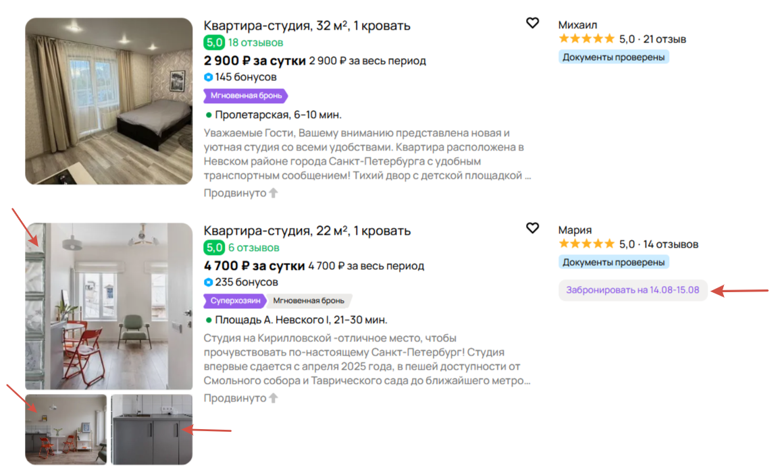Image resolution: width=782 pixels, height=475 pixels.
Task: Click Михаил's star rating
Action: coord(586,39)
